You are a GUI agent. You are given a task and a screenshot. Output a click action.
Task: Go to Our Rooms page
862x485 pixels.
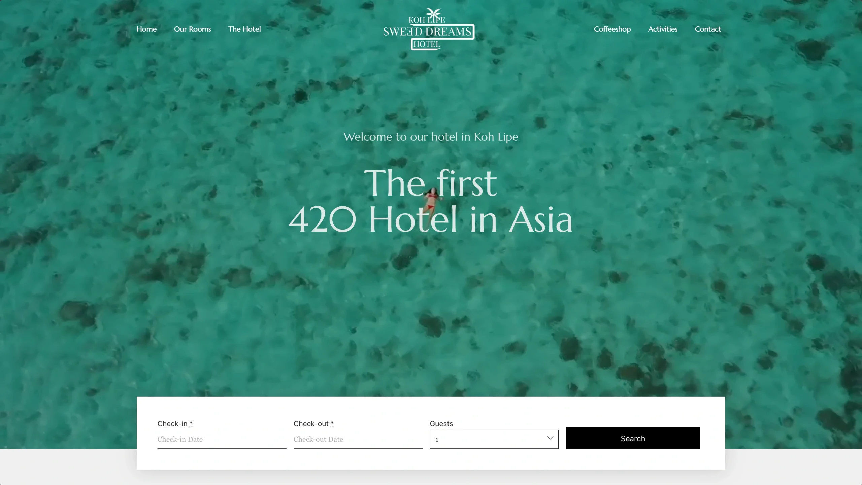pyautogui.click(x=192, y=29)
